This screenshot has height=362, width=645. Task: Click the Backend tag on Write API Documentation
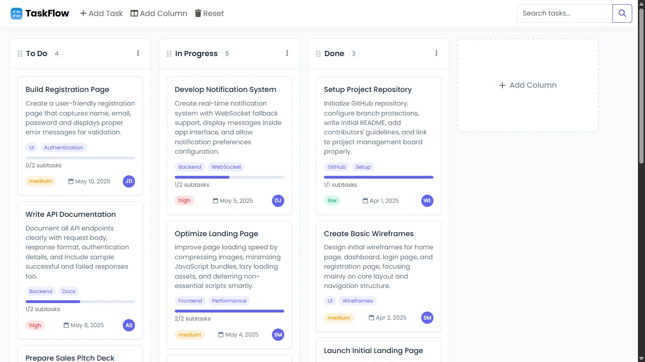(41, 291)
